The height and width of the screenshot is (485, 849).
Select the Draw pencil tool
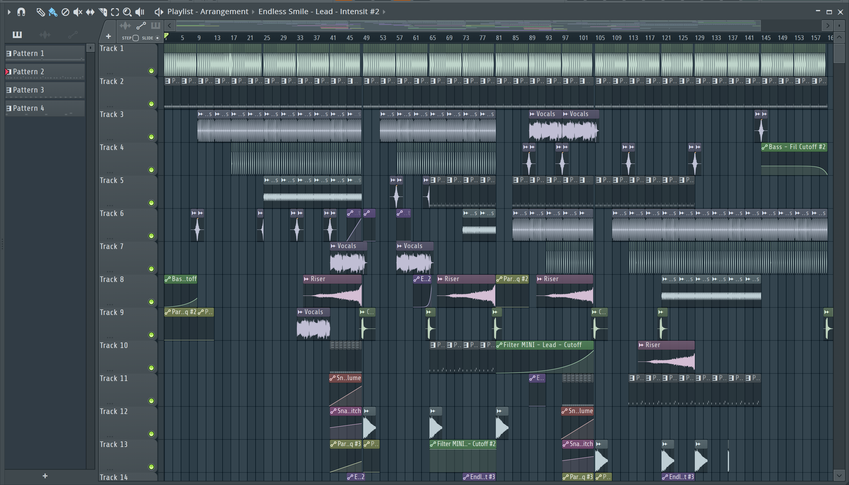tap(40, 12)
